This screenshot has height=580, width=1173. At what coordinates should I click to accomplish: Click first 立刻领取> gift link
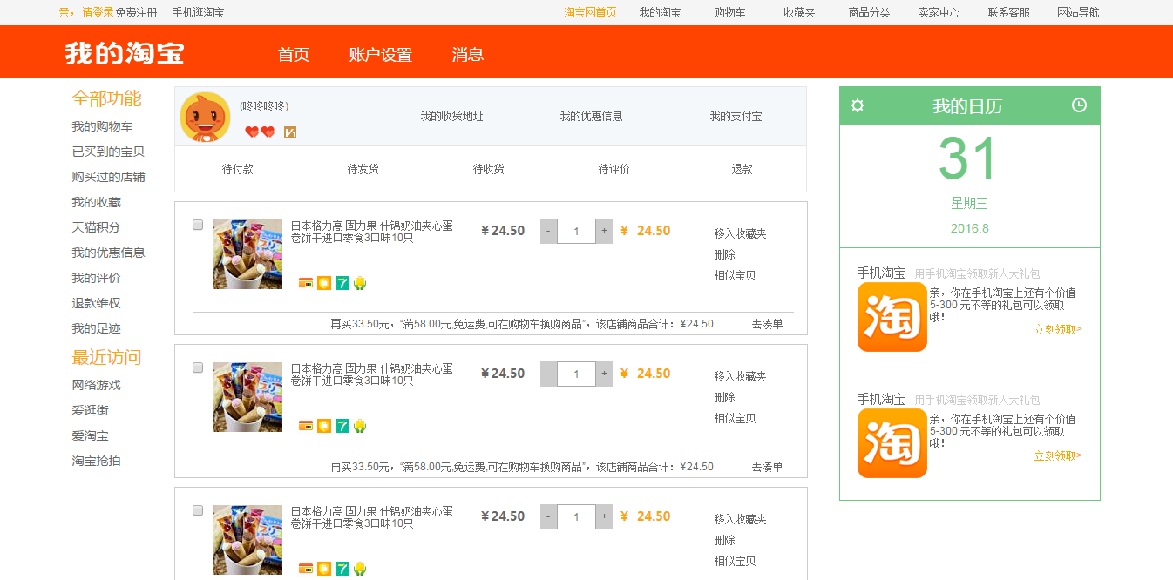pyautogui.click(x=1058, y=329)
